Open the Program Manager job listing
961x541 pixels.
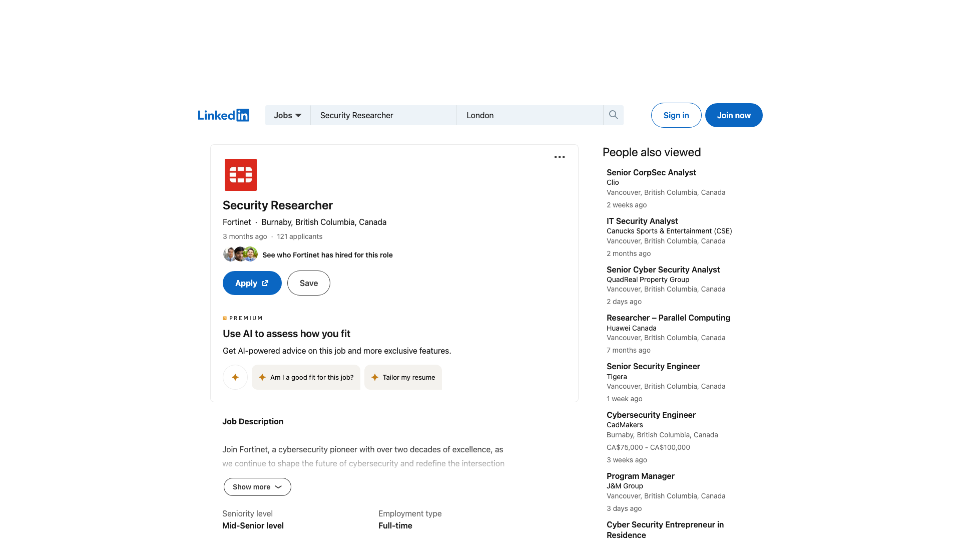point(641,476)
